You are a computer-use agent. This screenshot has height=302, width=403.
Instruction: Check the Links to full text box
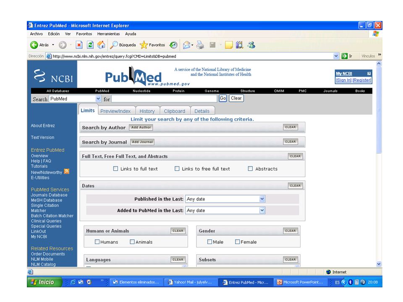(x=116, y=169)
